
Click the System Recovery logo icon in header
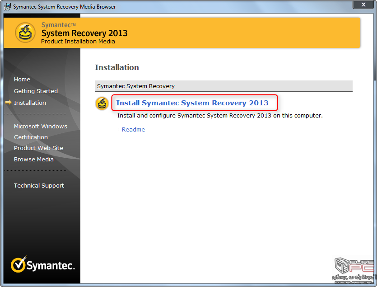pos(25,33)
